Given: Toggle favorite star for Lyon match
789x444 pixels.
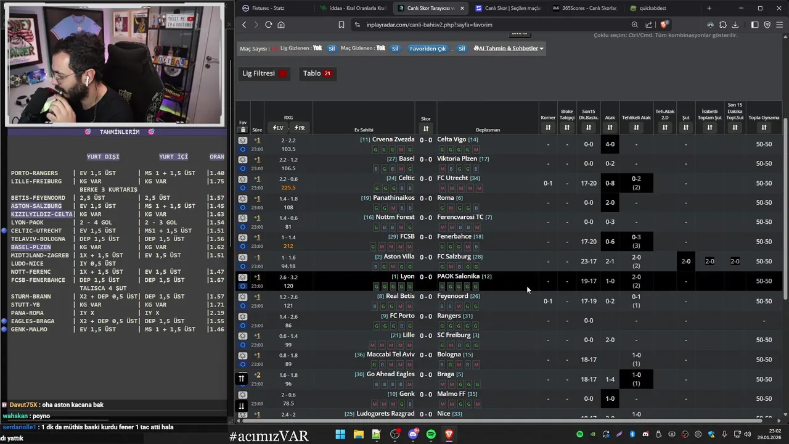Looking at the screenshot, I should tap(243, 277).
